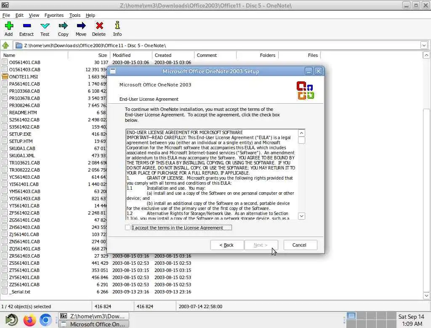Click the Extract toolbar icon
This screenshot has width=431, height=328.
coord(27,26)
